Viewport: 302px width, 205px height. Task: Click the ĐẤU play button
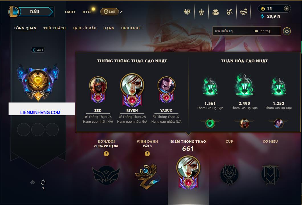tap(35, 12)
